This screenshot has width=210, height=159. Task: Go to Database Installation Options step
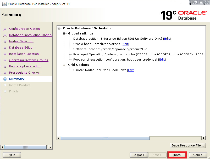pyautogui.click(x=31, y=35)
